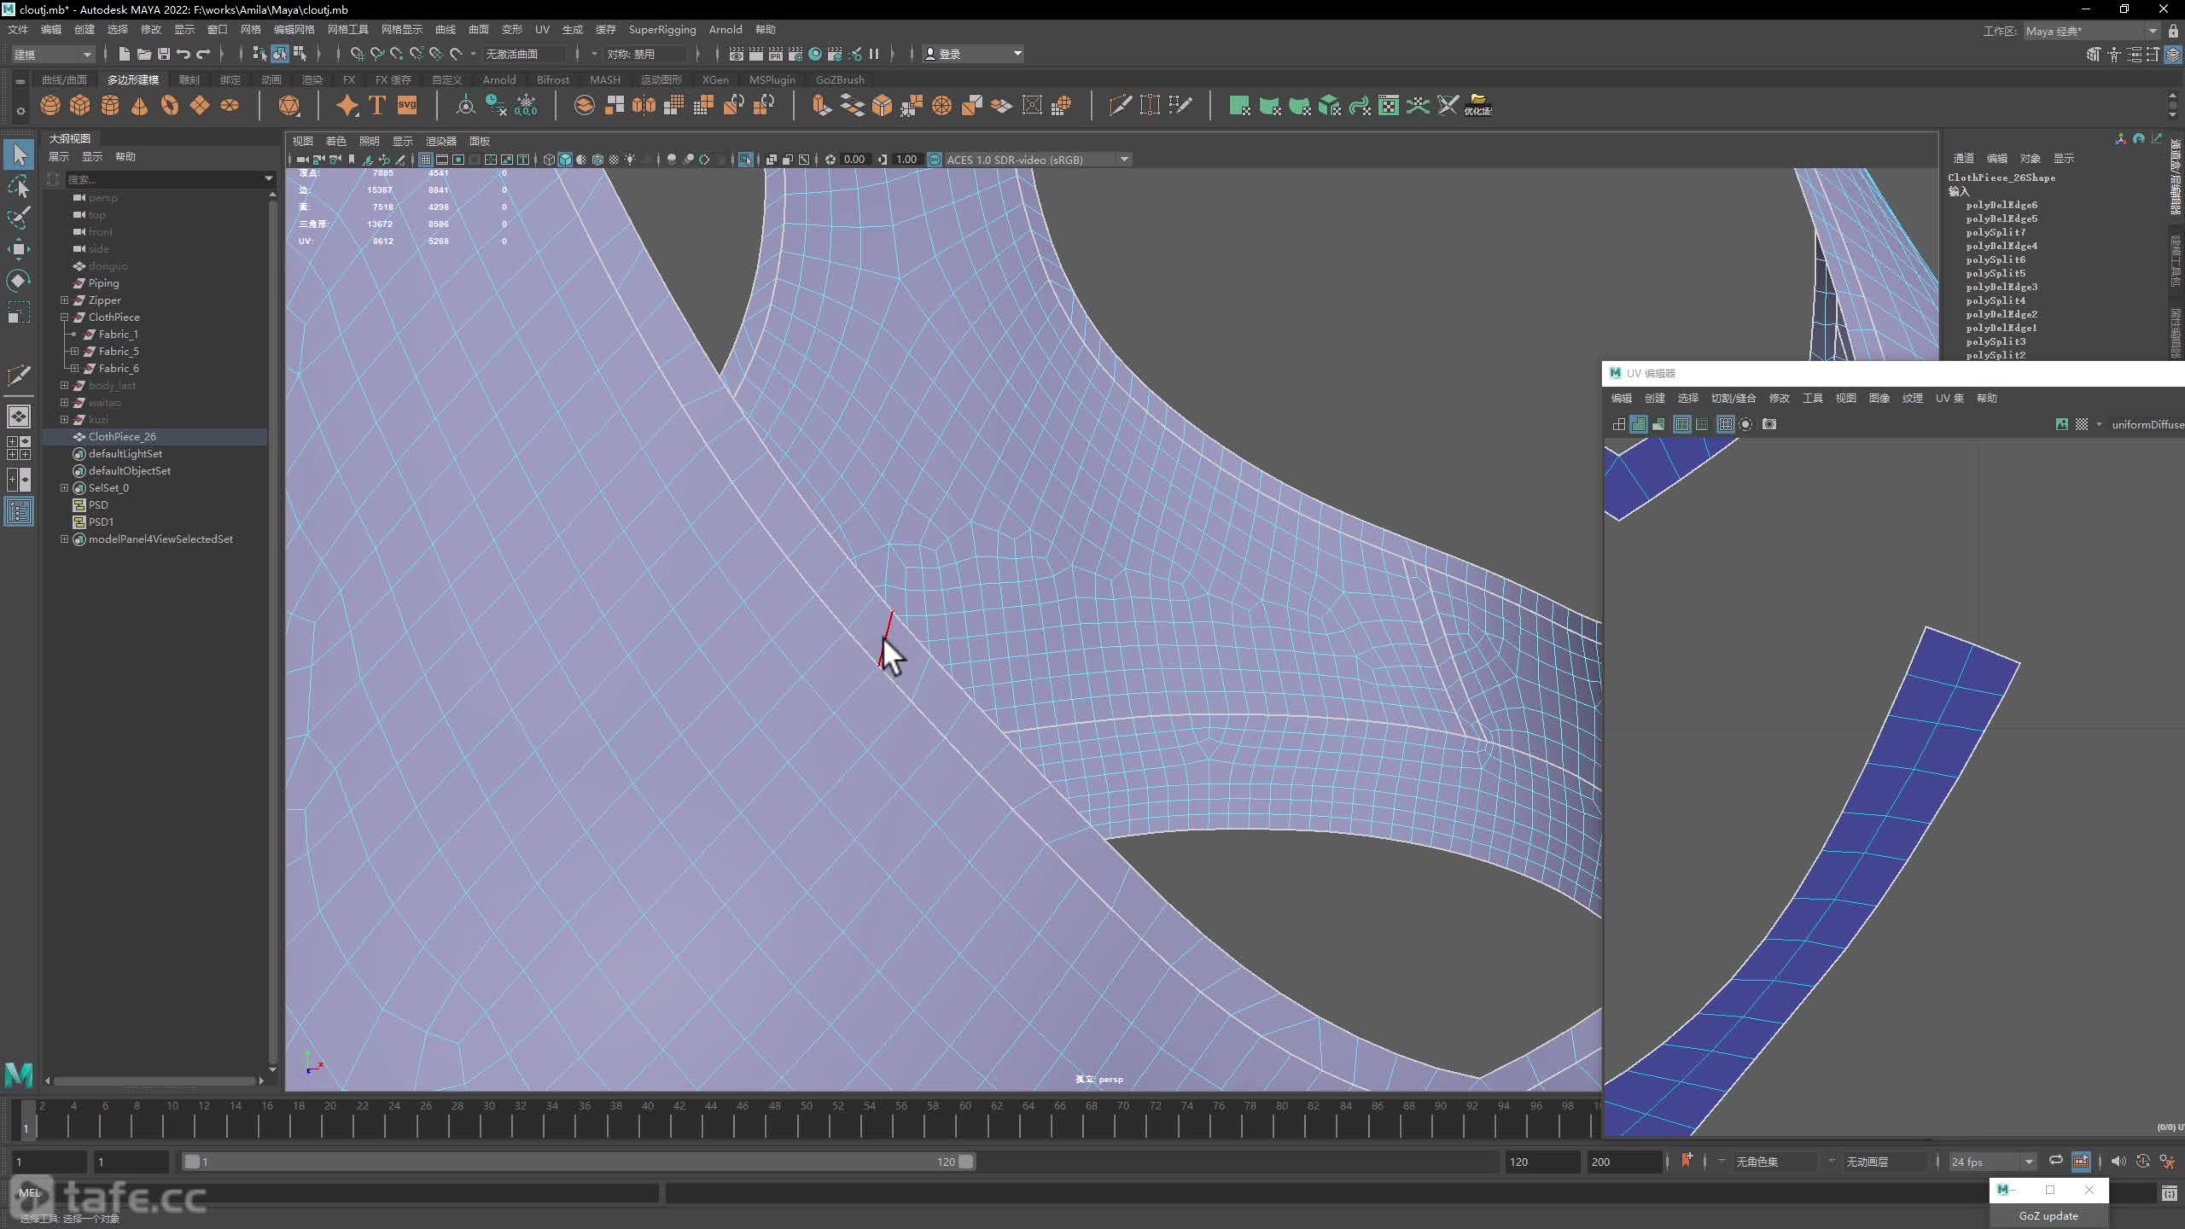Select the Scale tool in the toolbox
Image resolution: width=2185 pixels, height=1229 pixels.
(x=19, y=312)
